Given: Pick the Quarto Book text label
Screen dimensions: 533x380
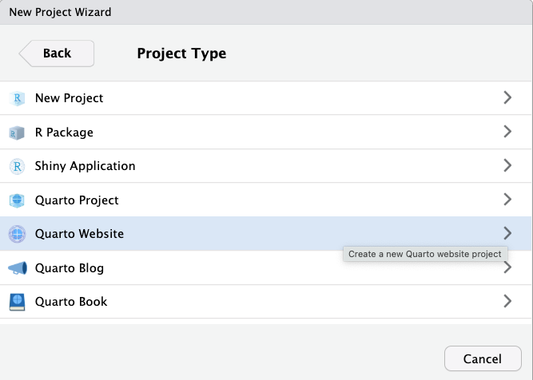Looking at the screenshot, I should click(x=70, y=302).
